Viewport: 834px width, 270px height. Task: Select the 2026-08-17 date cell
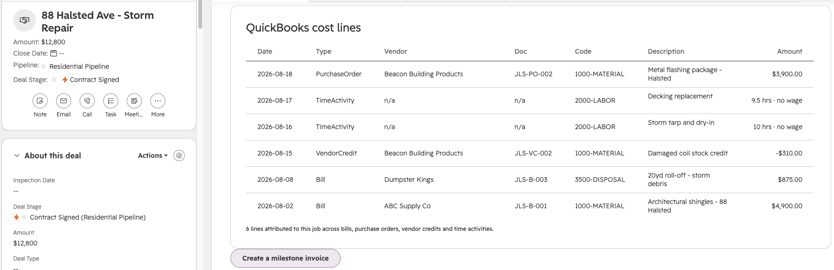tap(275, 100)
